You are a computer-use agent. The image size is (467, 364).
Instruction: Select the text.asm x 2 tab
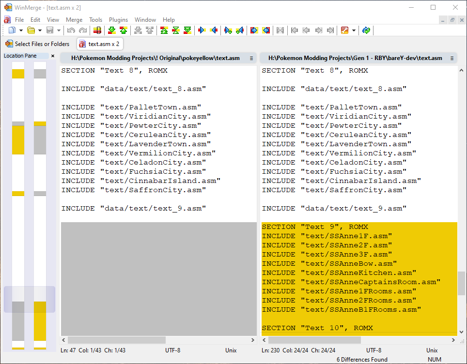(x=100, y=44)
